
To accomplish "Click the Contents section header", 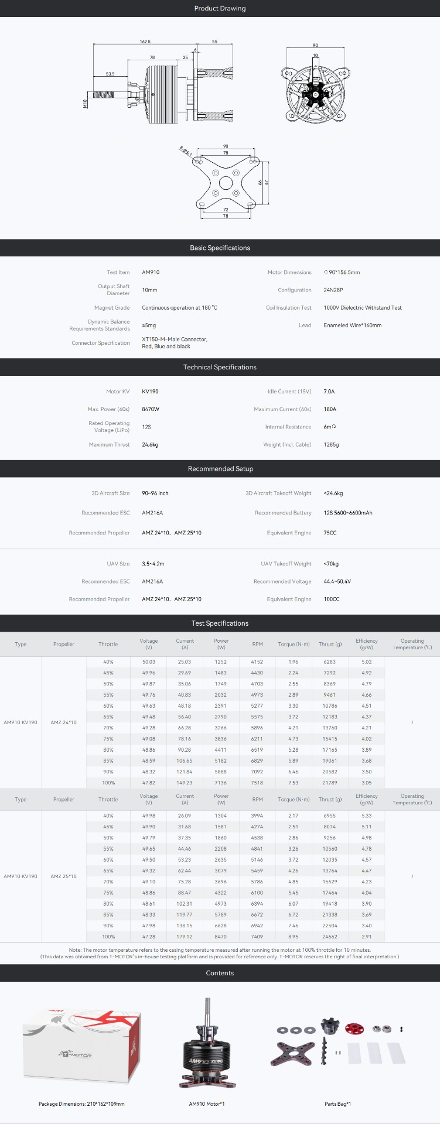I will point(220,973).
